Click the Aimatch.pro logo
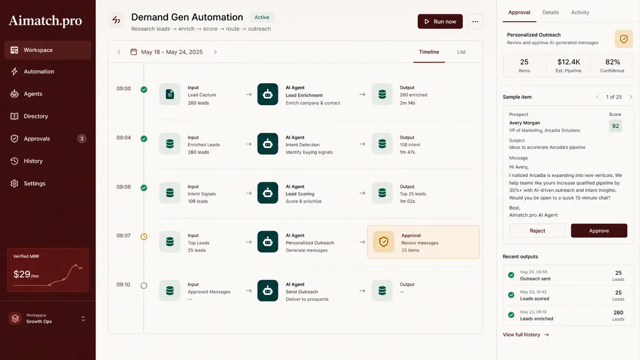 45,21
